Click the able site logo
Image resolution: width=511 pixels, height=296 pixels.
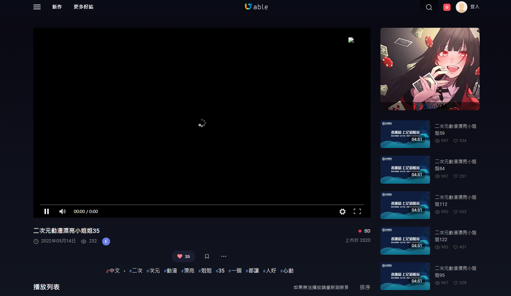pyautogui.click(x=256, y=7)
